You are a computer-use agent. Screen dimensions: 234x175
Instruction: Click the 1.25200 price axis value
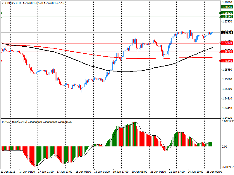227,89
